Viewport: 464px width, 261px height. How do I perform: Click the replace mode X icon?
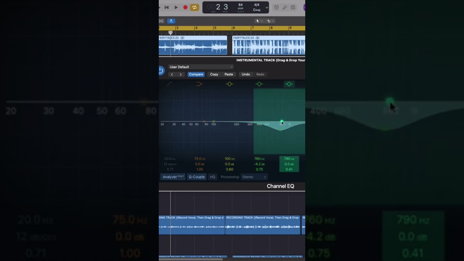[x=276, y=7]
